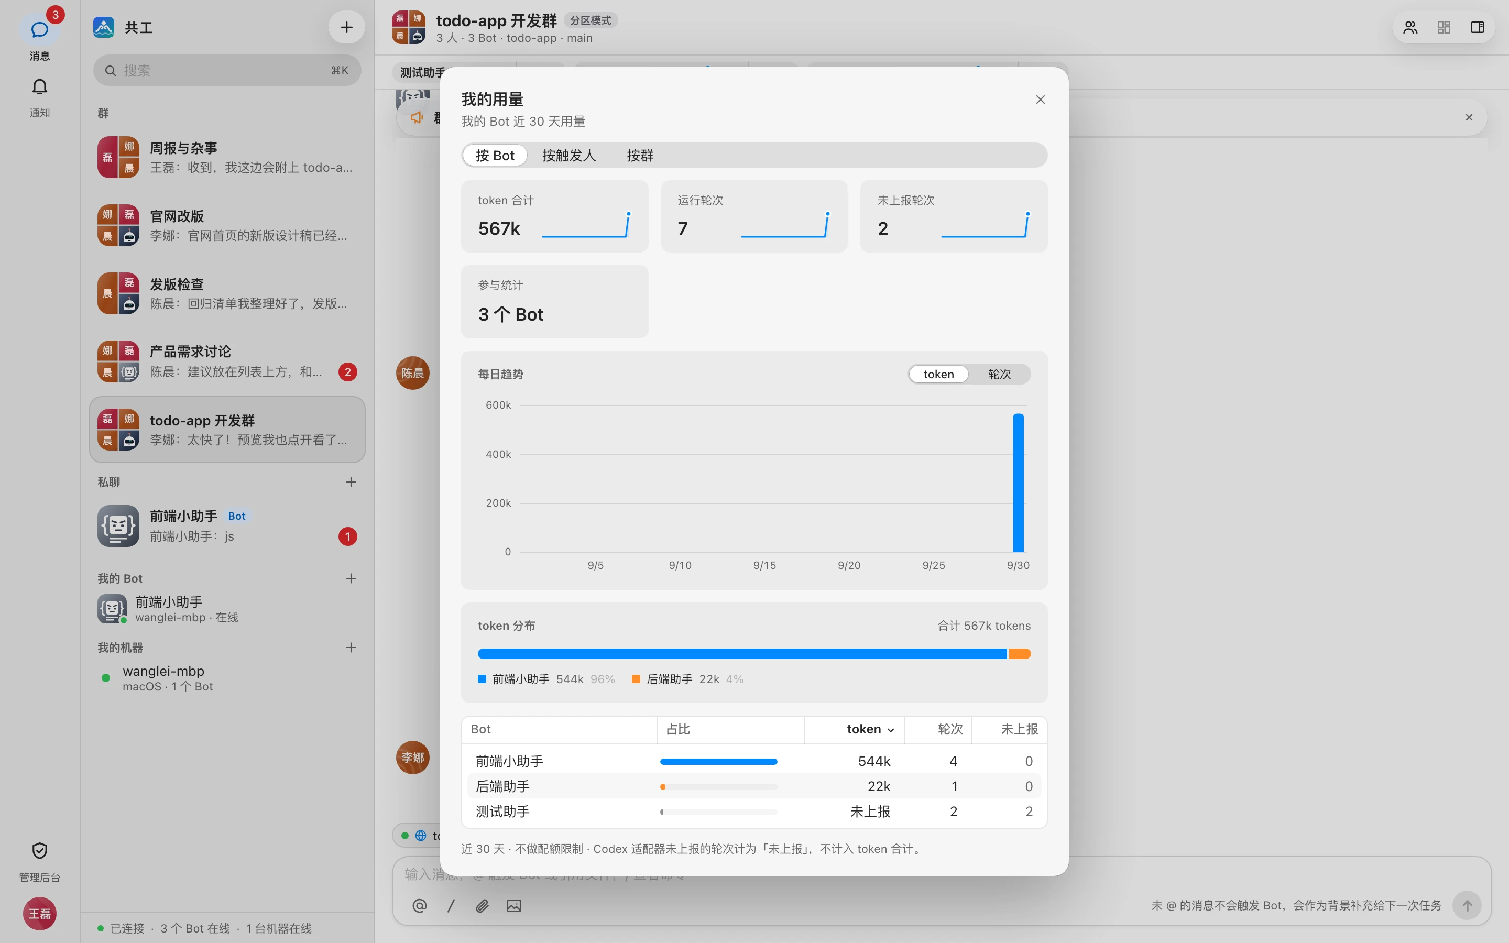Click the search field 搜索

point(227,71)
